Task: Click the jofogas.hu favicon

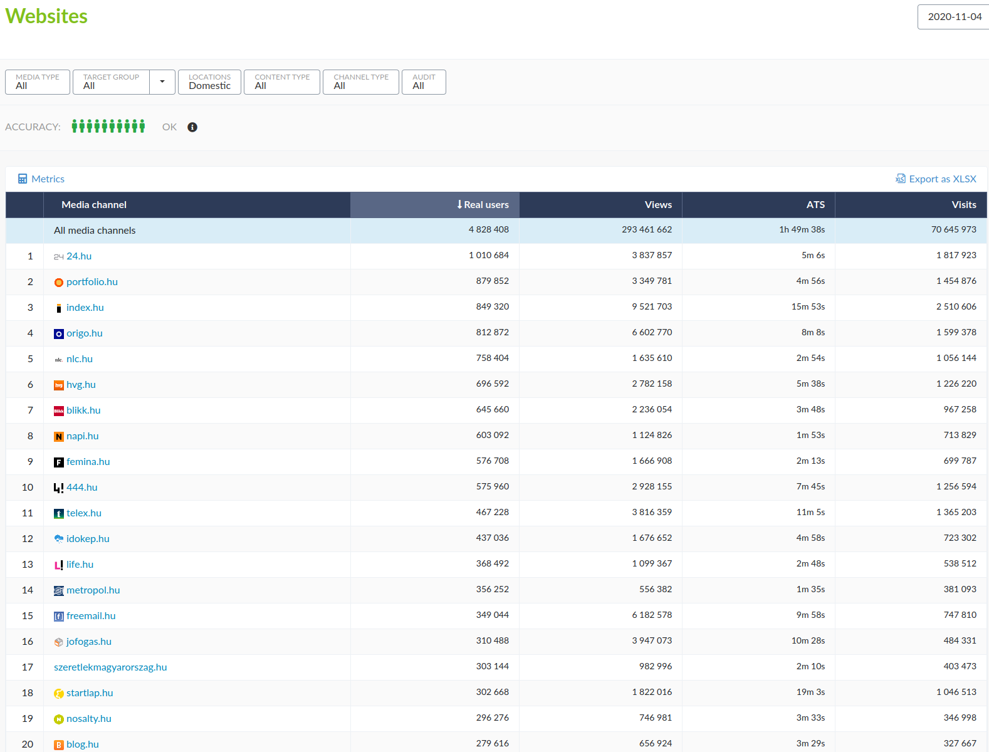Action: coord(58,642)
